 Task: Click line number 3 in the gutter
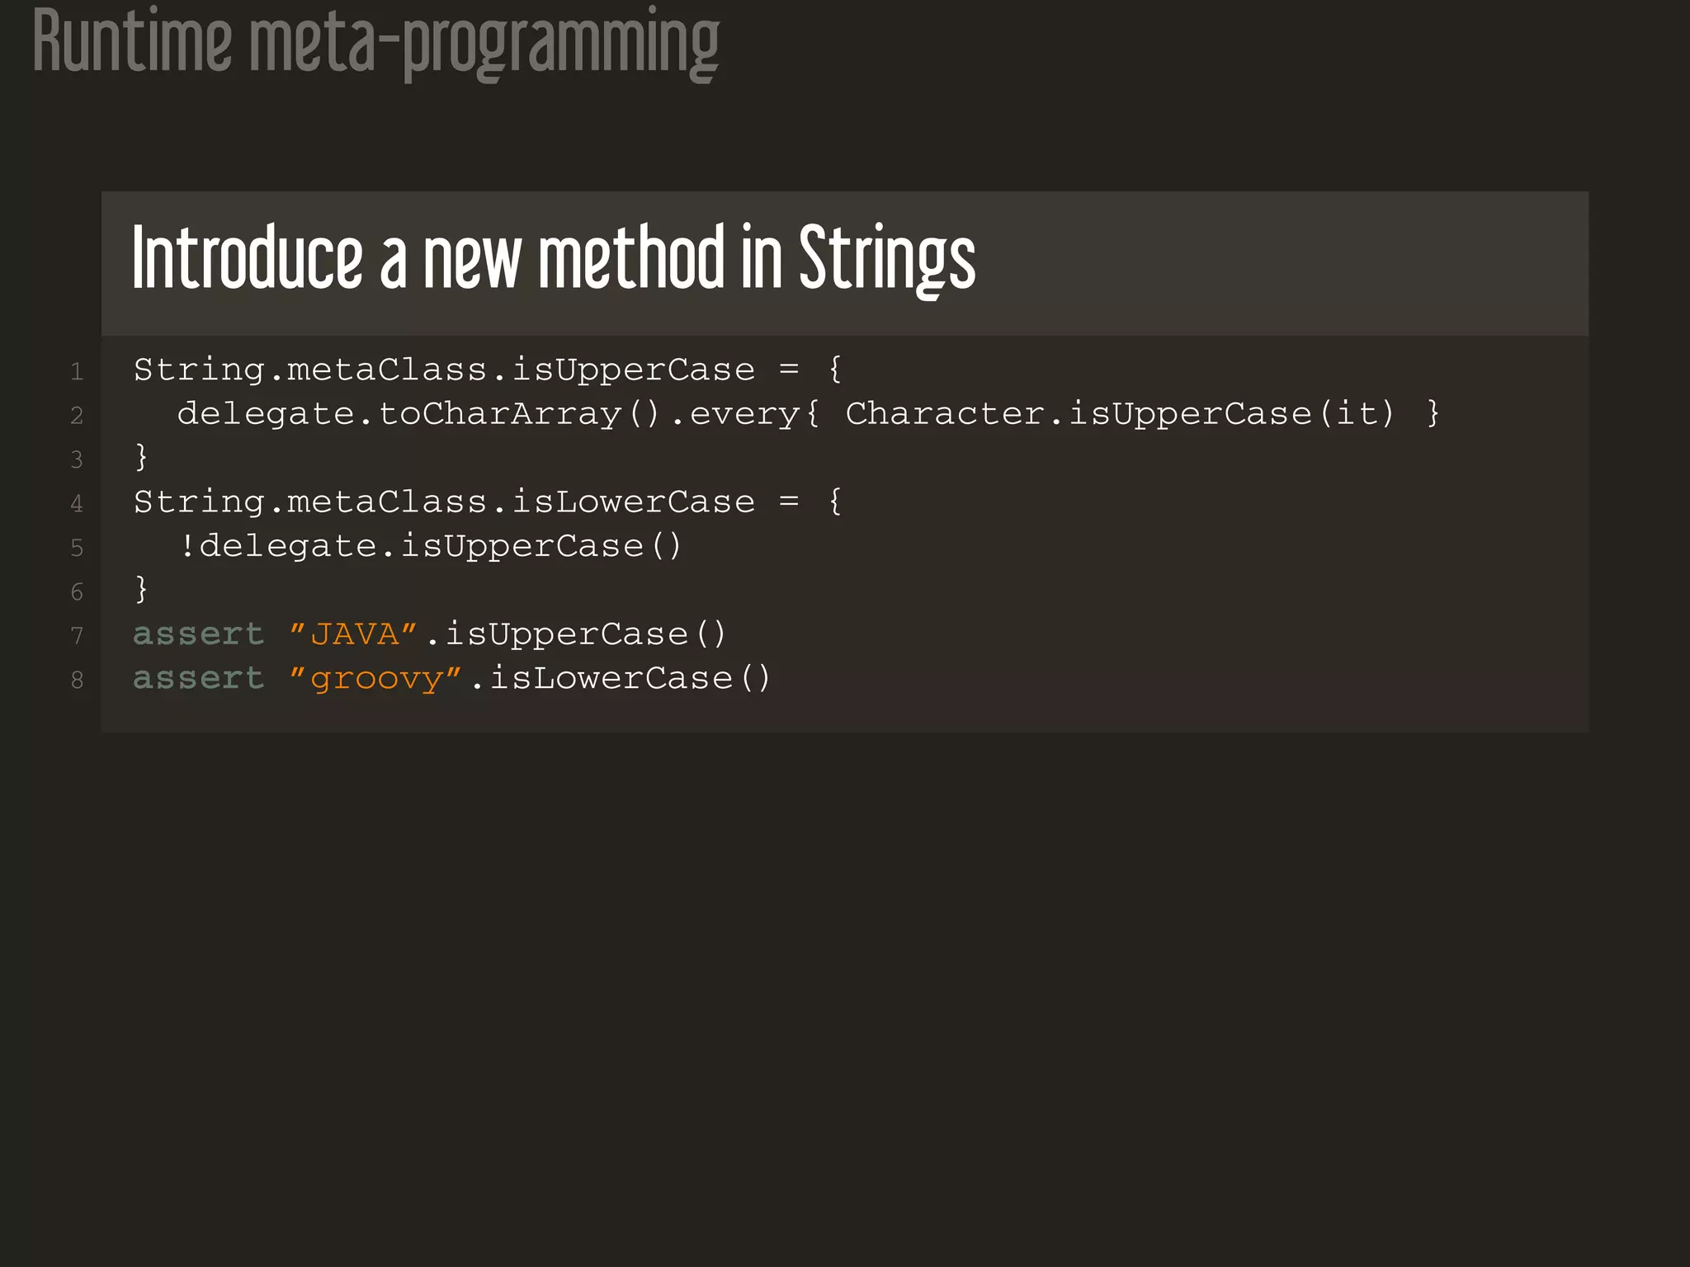77,459
